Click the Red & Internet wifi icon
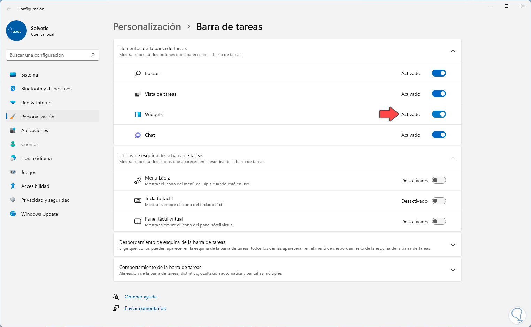 (x=13, y=103)
